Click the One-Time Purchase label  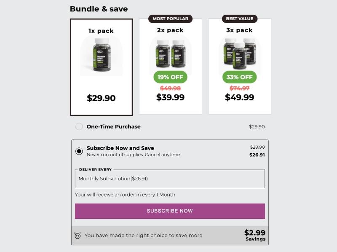(x=113, y=126)
